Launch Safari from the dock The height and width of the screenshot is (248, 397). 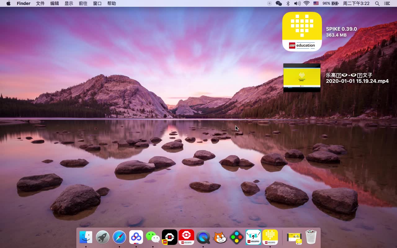(119, 237)
